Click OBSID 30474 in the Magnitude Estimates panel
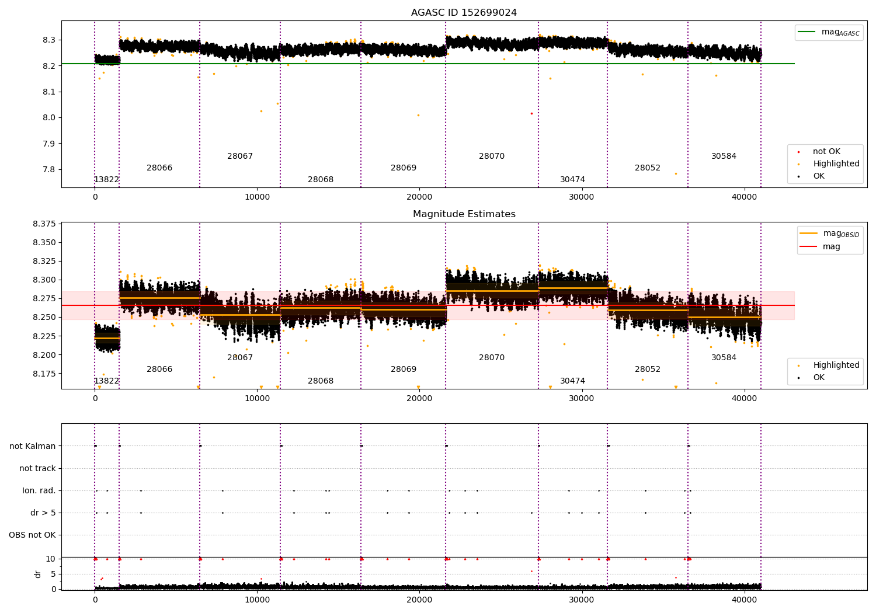The height and width of the screenshot is (613, 876). 572,381
